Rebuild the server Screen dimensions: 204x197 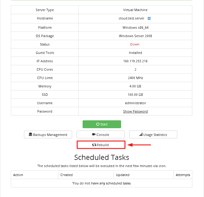pos(101,145)
